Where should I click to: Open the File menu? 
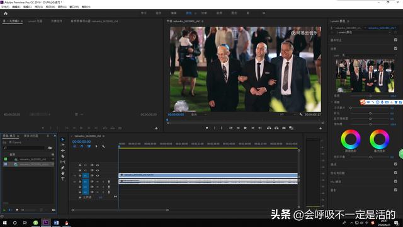(6, 7)
